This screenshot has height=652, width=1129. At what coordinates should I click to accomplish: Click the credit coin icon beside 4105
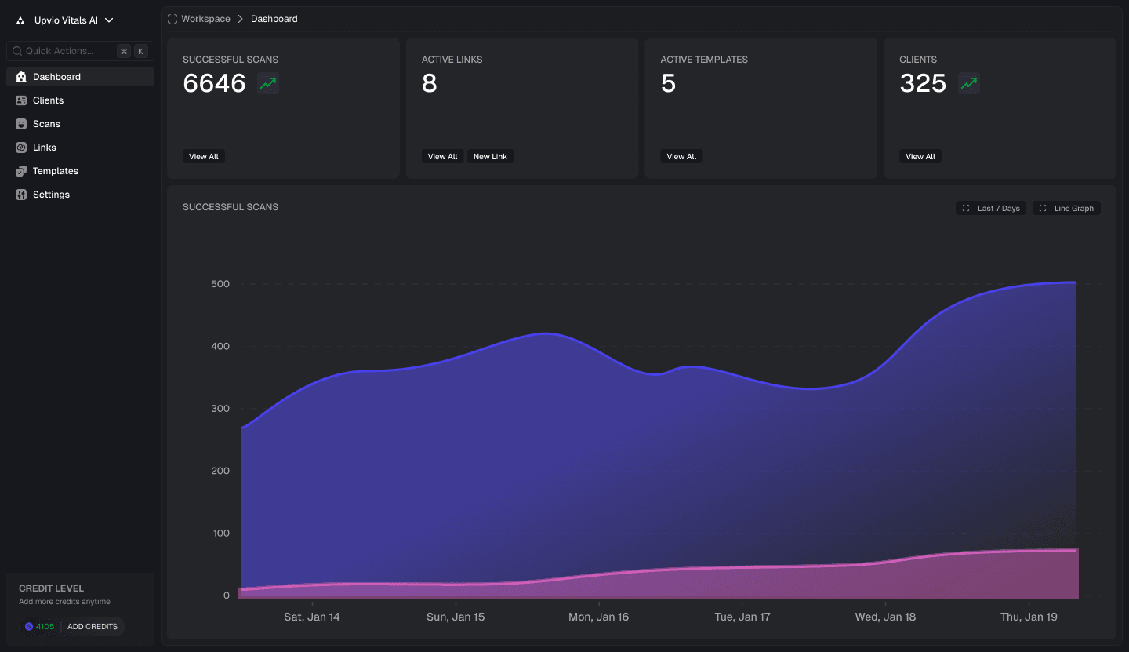pyautogui.click(x=29, y=626)
